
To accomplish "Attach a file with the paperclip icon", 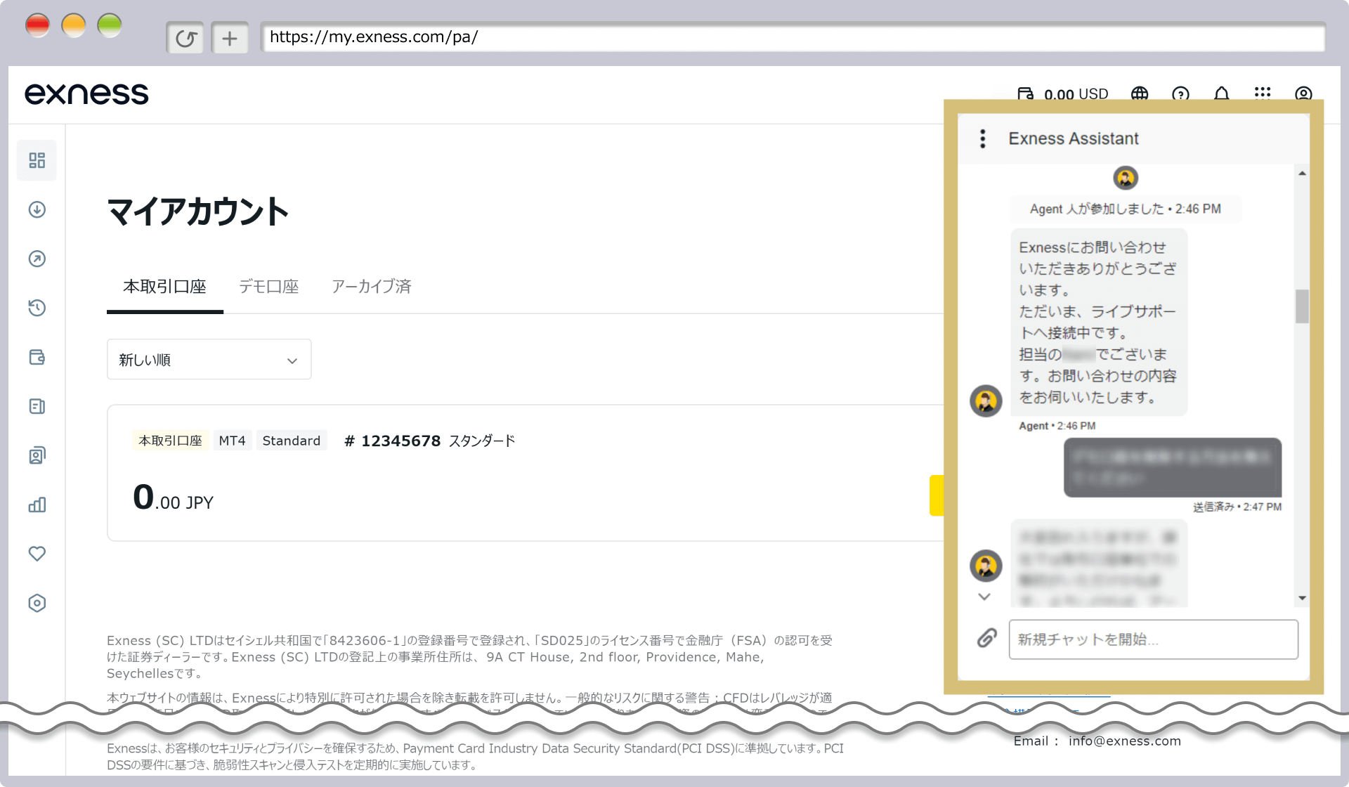I will click(987, 638).
